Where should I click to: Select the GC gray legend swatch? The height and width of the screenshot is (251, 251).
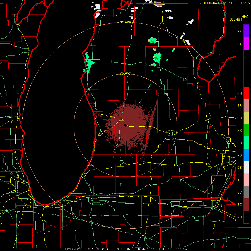tap(246, 192)
